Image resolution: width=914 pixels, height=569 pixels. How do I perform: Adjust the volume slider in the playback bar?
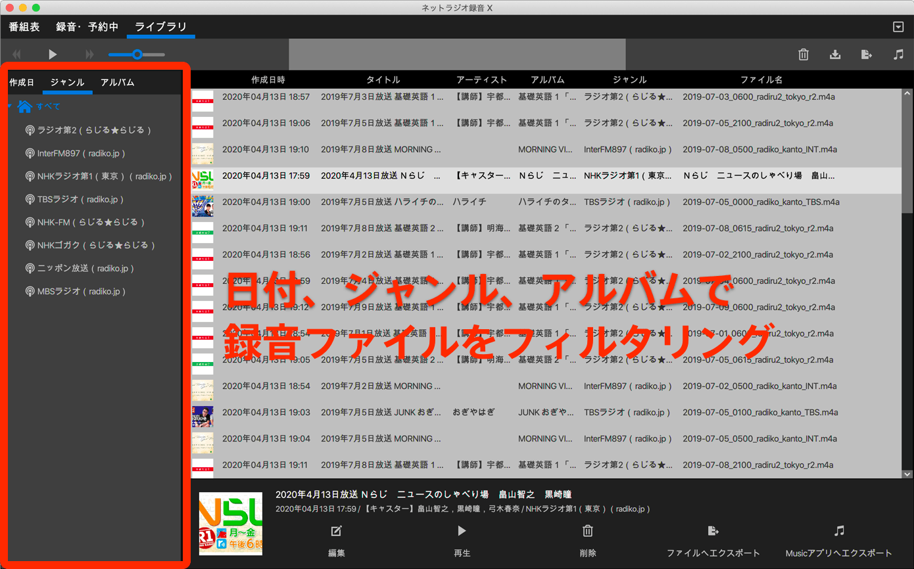click(x=137, y=55)
